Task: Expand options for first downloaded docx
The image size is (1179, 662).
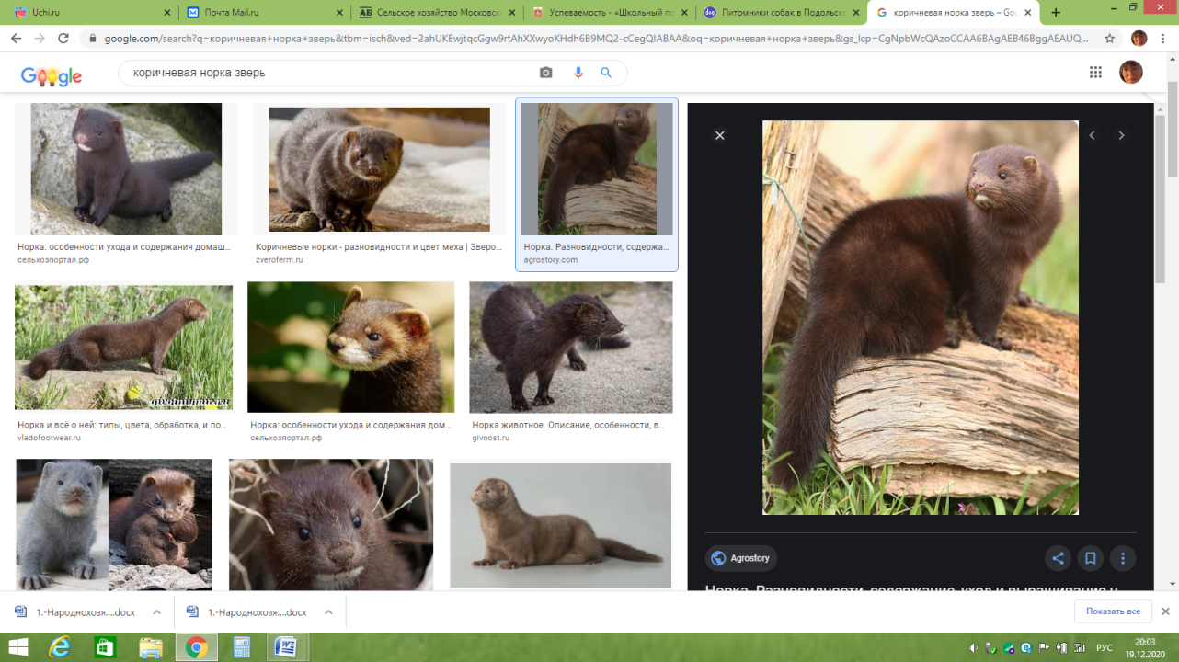Action: (156, 611)
